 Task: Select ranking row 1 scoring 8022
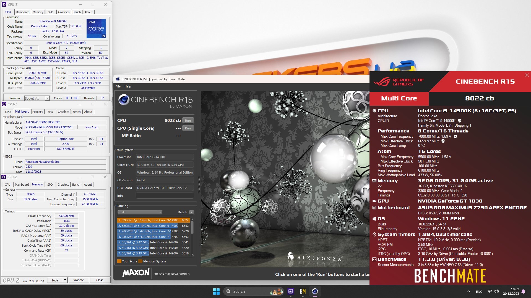point(153,220)
